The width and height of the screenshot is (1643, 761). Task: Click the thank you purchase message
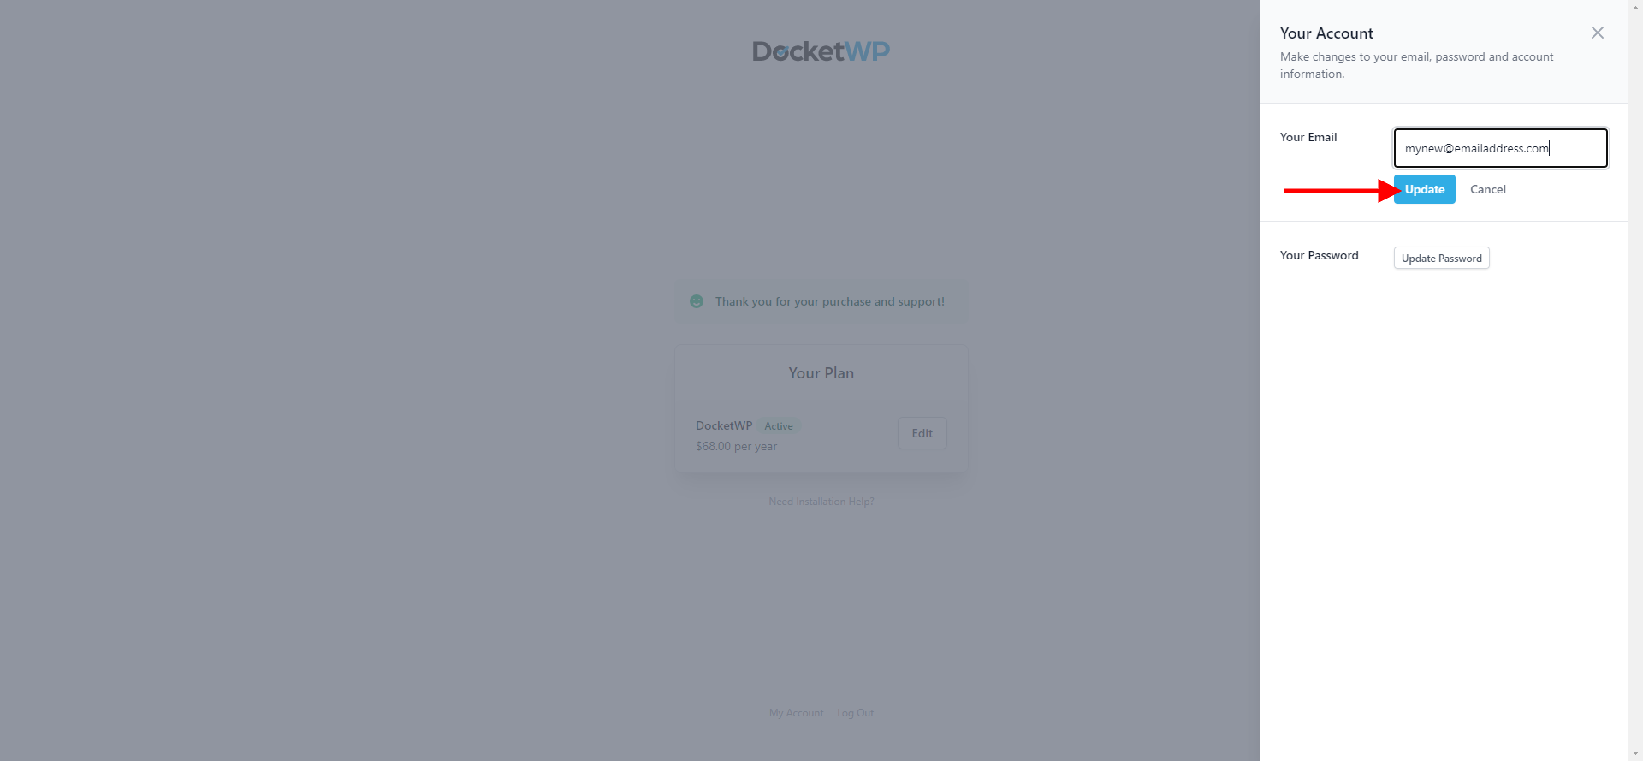click(829, 301)
